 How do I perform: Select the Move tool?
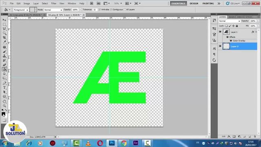[4, 20]
